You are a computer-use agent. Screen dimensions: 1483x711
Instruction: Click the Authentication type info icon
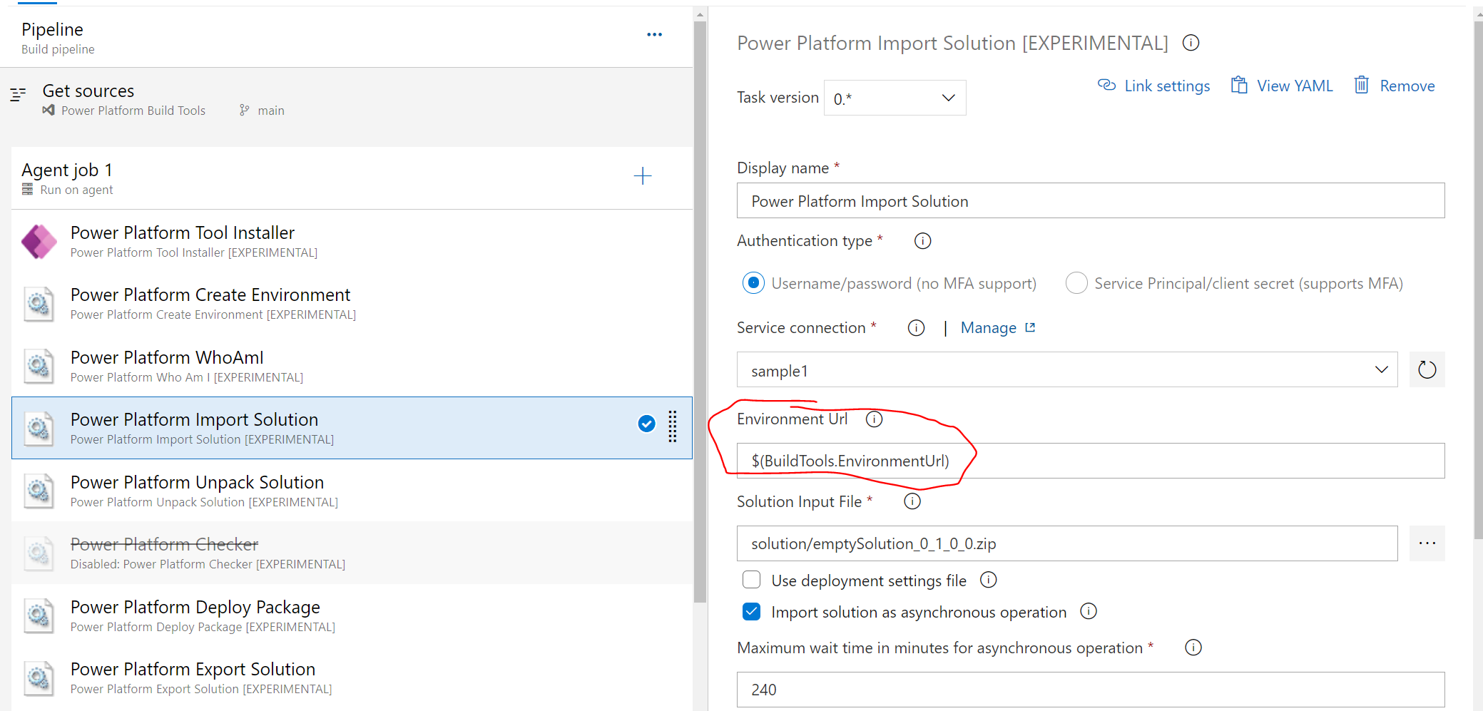pos(922,240)
